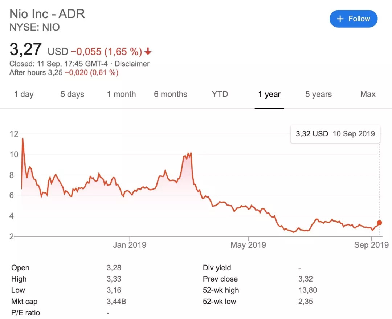Click the 52-wk high value 13,80
The width and height of the screenshot is (392, 319).
(x=307, y=290)
